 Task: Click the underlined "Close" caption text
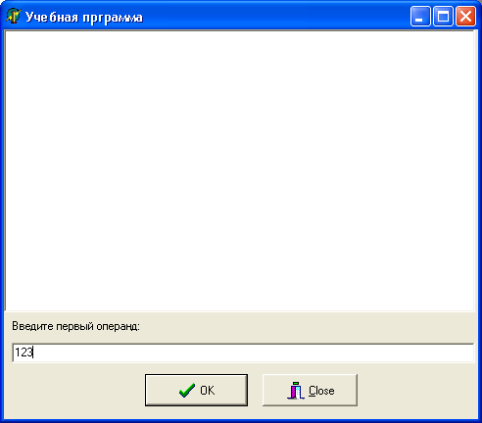click(x=321, y=391)
